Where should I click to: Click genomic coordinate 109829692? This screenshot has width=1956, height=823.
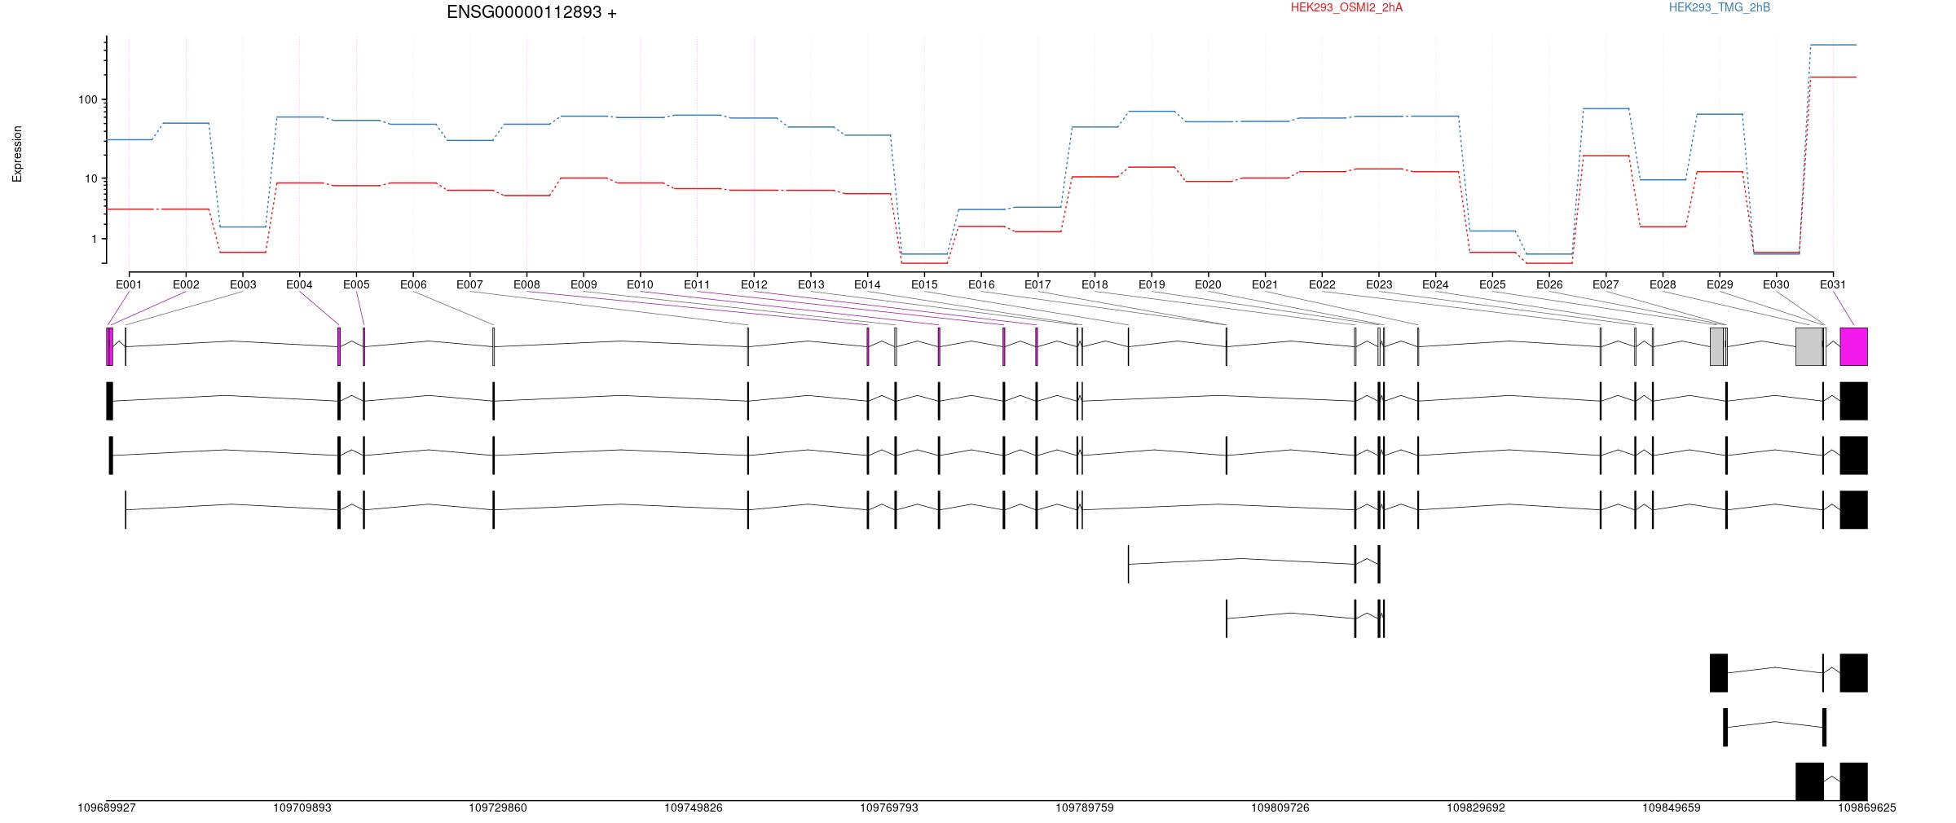(1476, 808)
